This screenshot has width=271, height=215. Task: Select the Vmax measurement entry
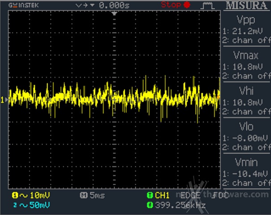pyautogui.click(x=246, y=65)
